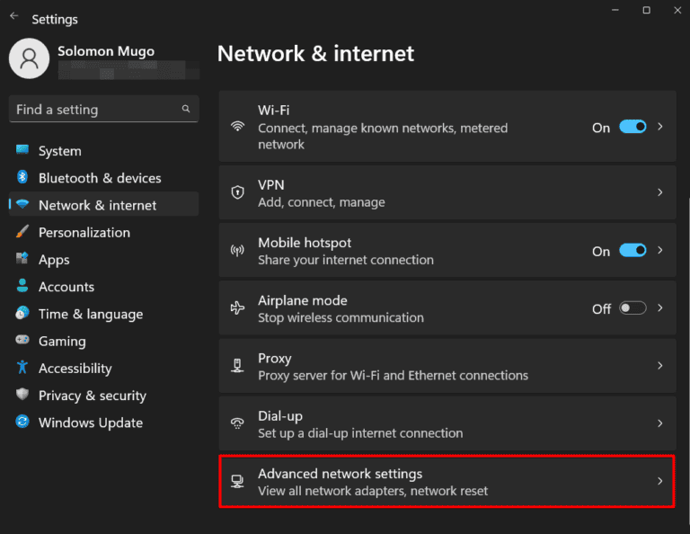Enable the Airplane mode toggle

(x=632, y=308)
